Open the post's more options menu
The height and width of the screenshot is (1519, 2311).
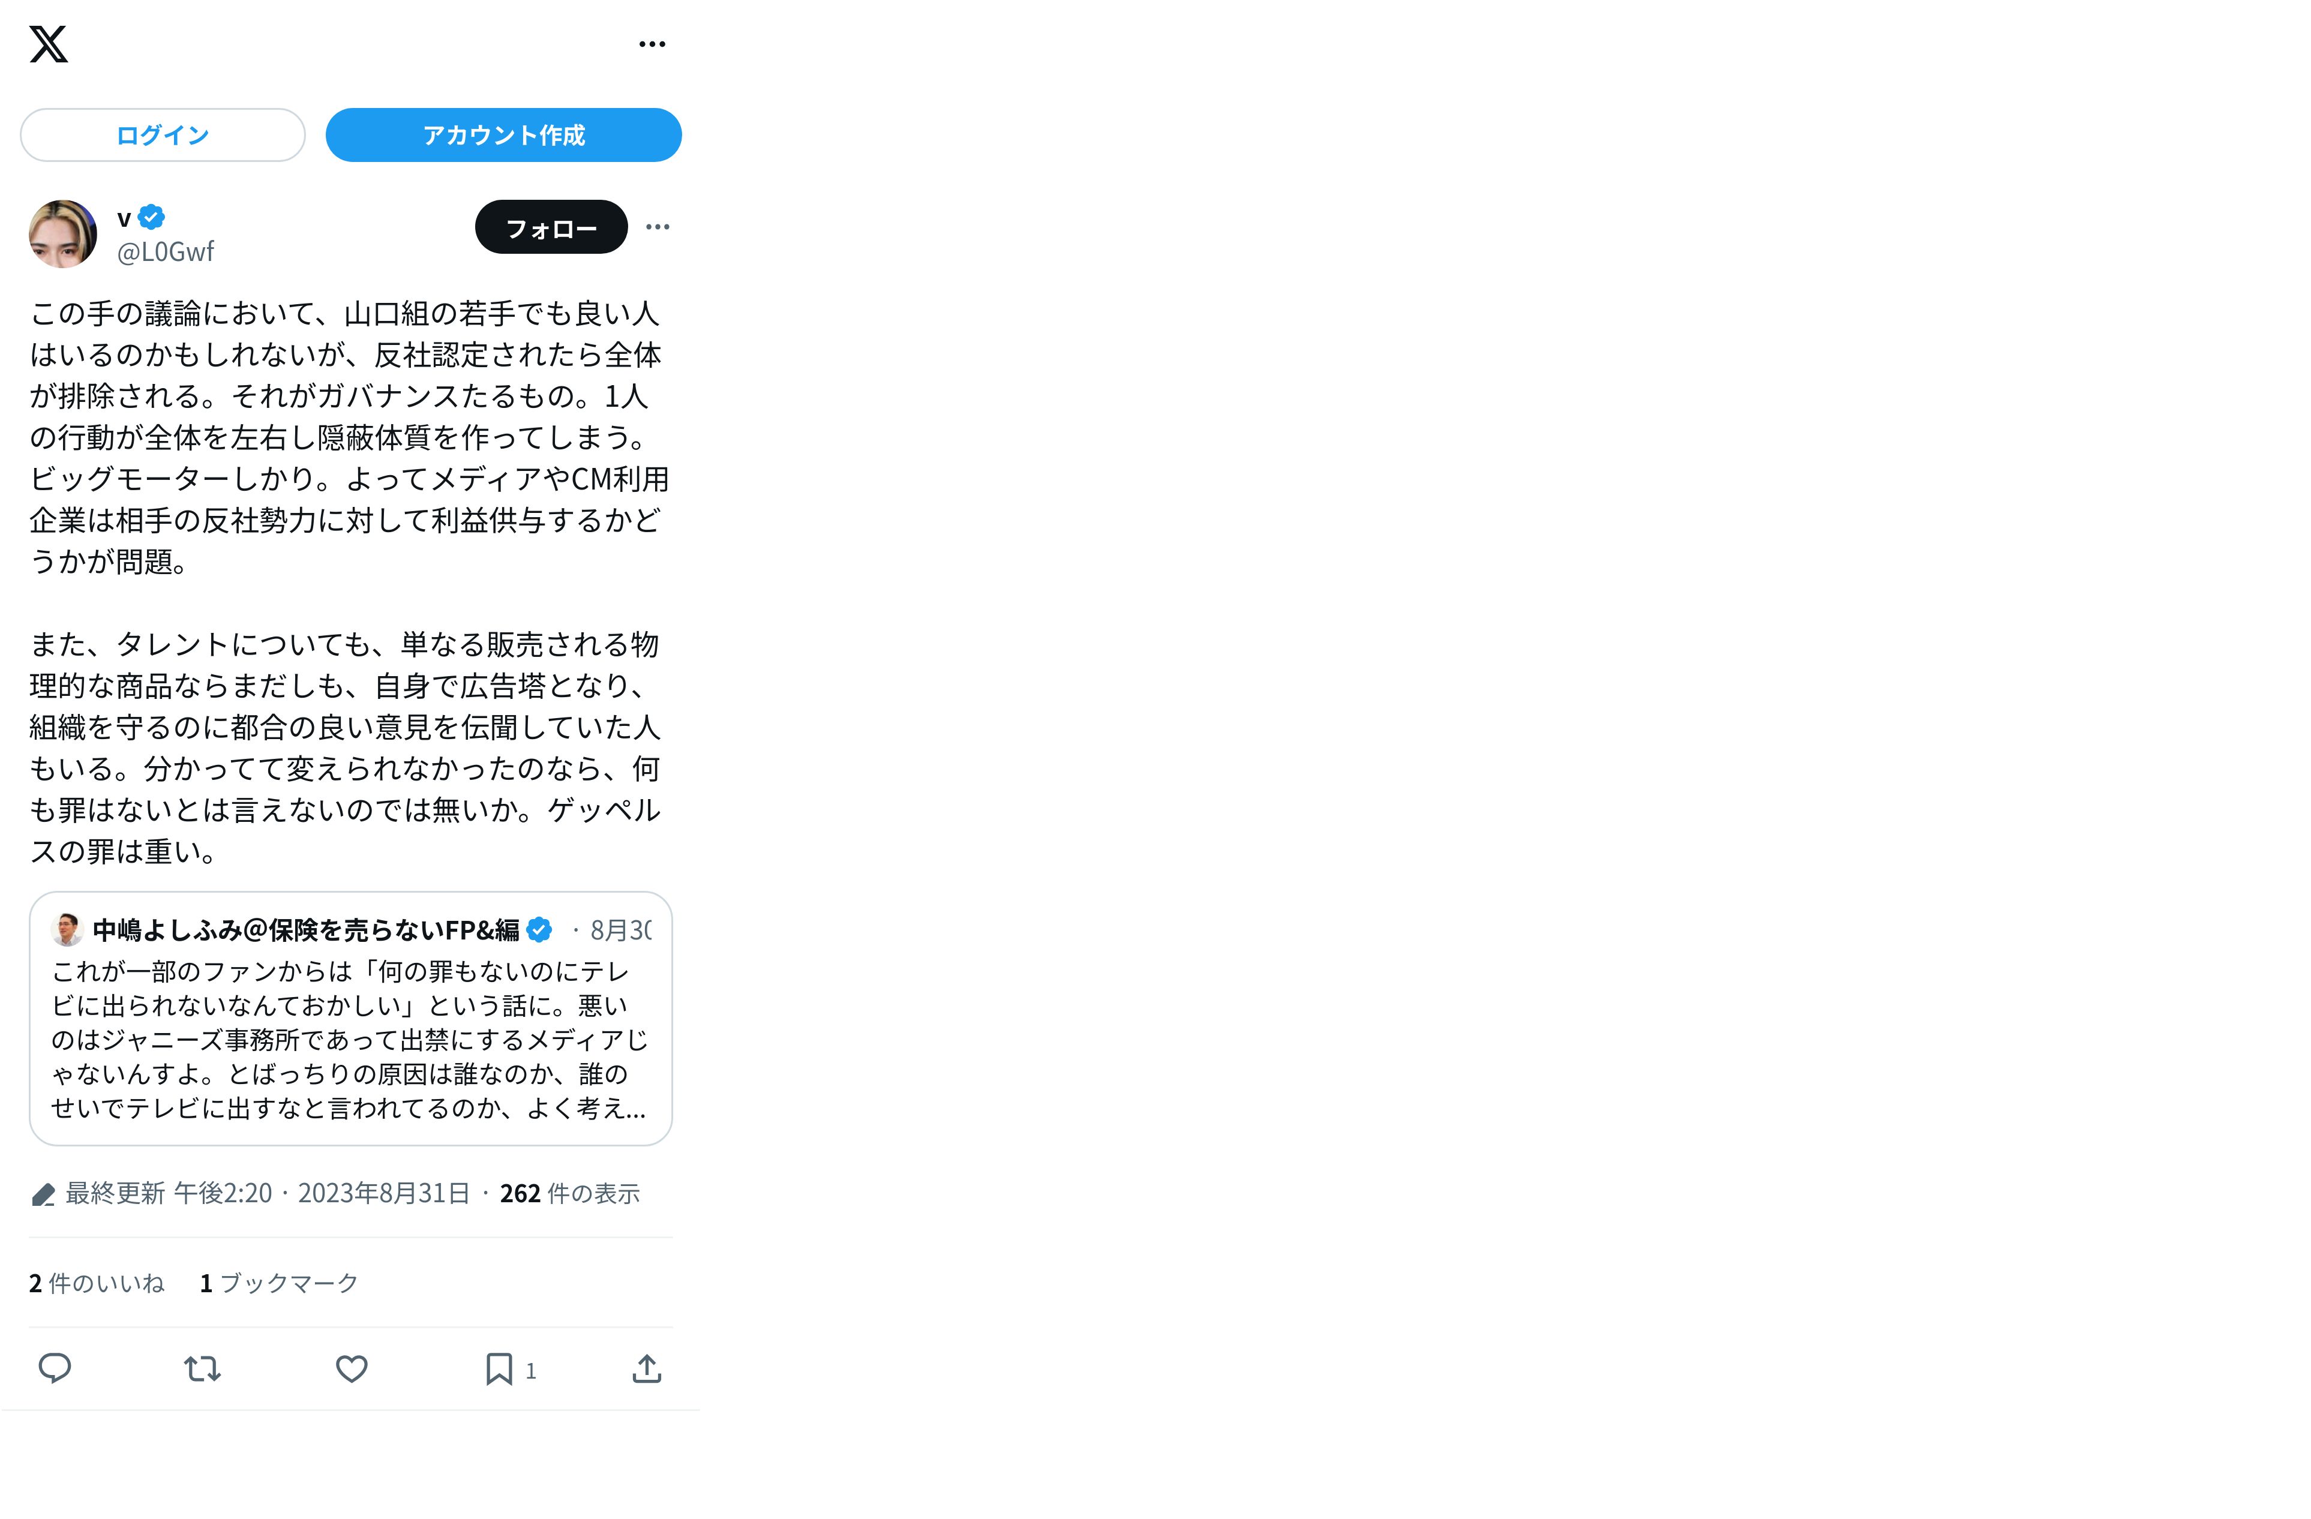pyautogui.click(x=658, y=227)
